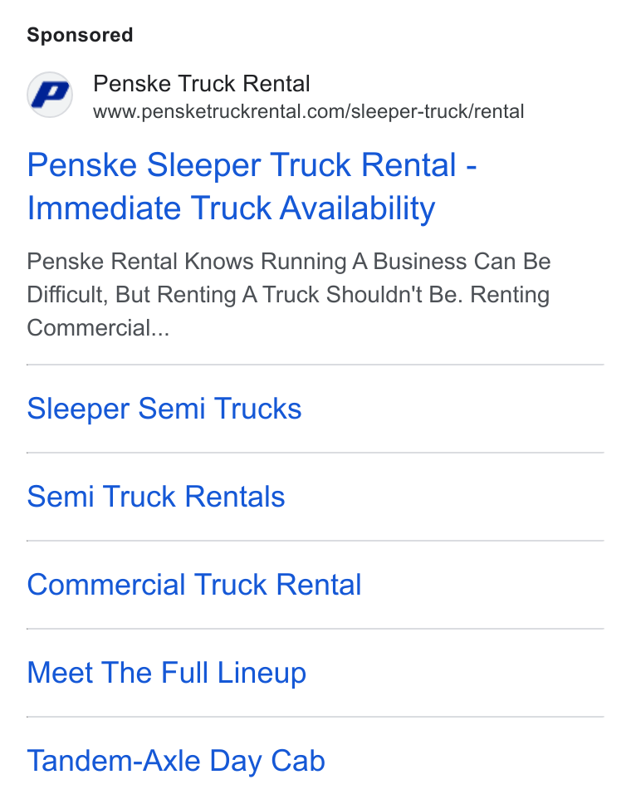Select the Commercial Truck Rental sitelink
Screen dimensions: 631x804
(x=194, y=585)
